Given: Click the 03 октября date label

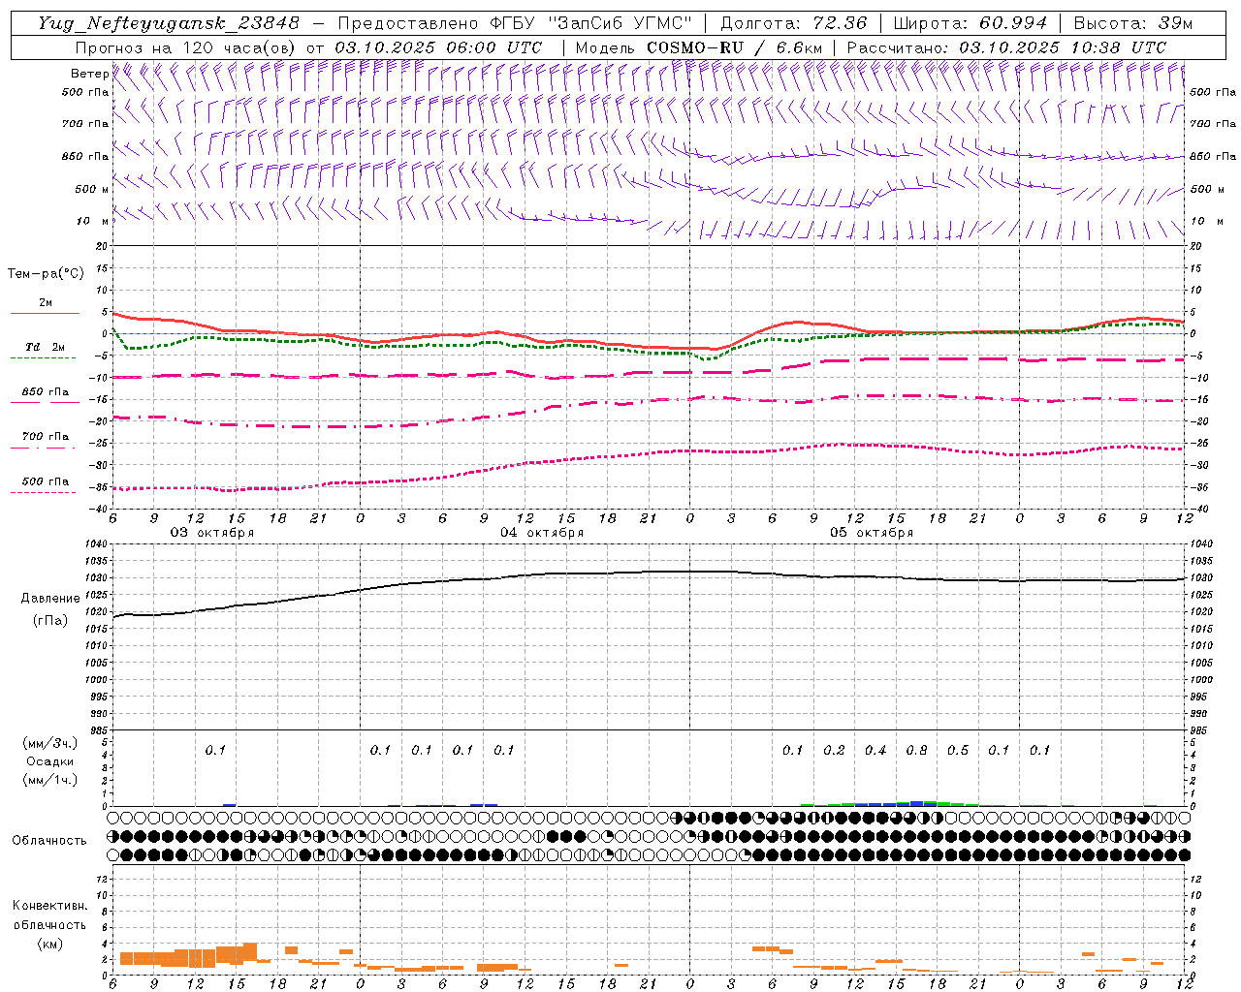Looking at the screenshot, I should click(212, 533).
